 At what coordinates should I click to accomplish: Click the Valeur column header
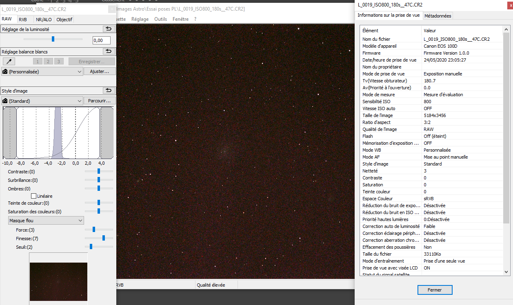462,30
